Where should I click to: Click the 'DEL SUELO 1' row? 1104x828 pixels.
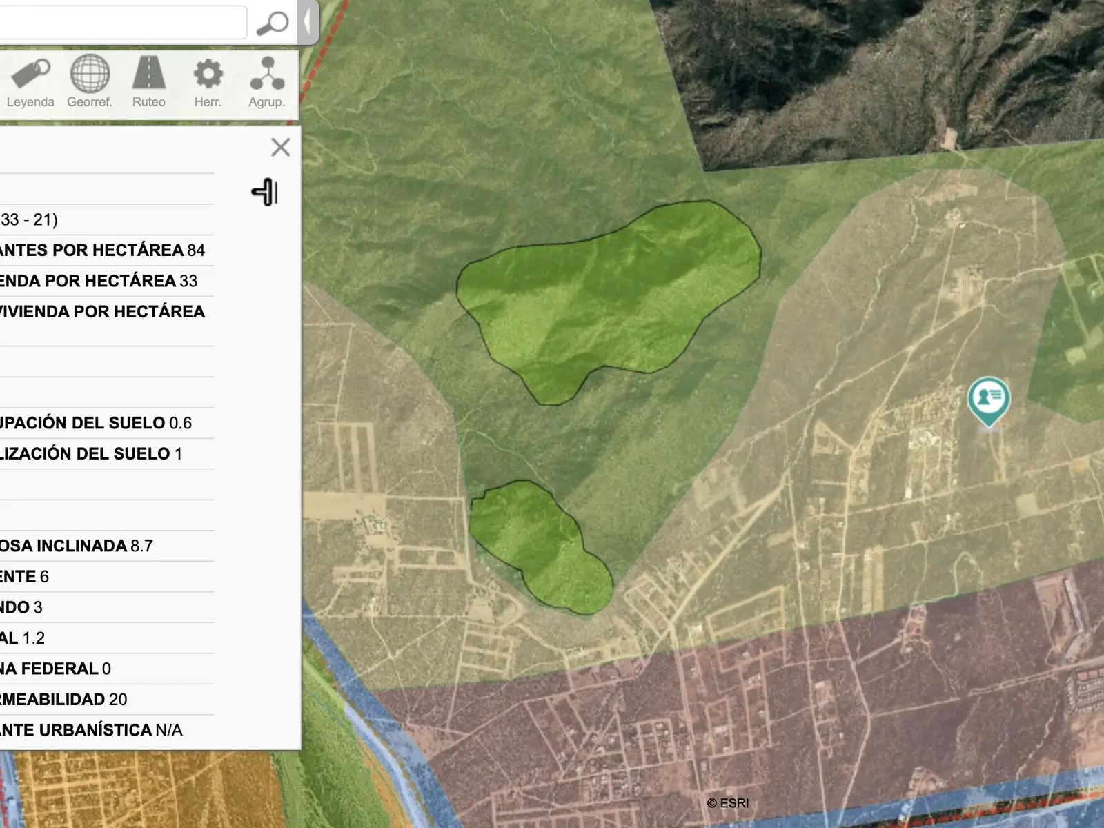[107, 453]
